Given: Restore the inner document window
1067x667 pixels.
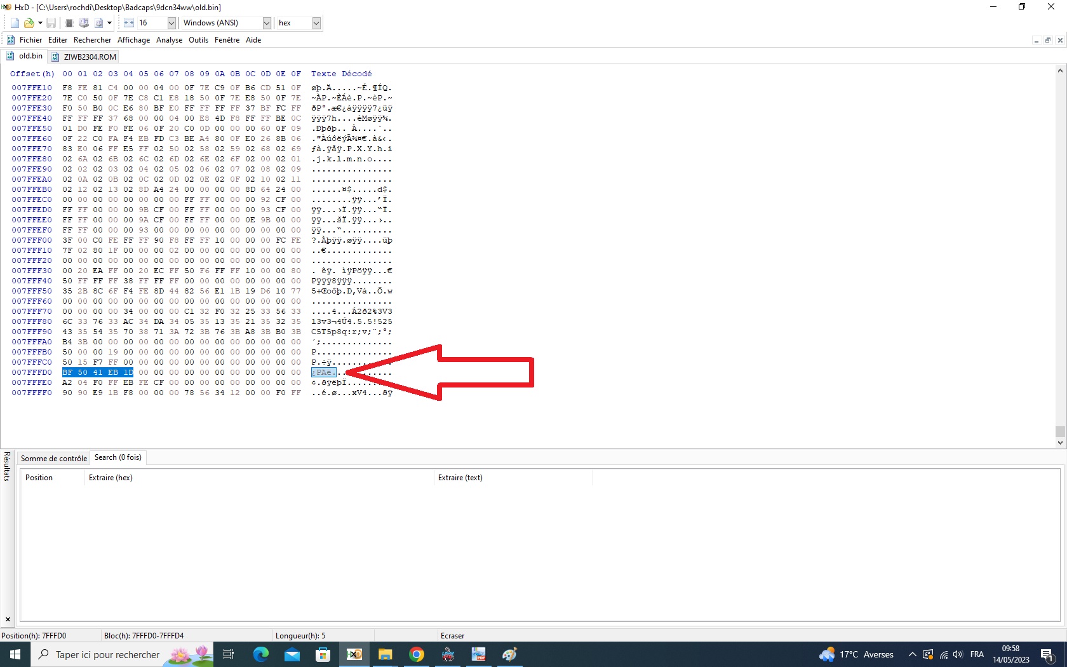Looking at the screenshot, I should [x=1048, y=41].
